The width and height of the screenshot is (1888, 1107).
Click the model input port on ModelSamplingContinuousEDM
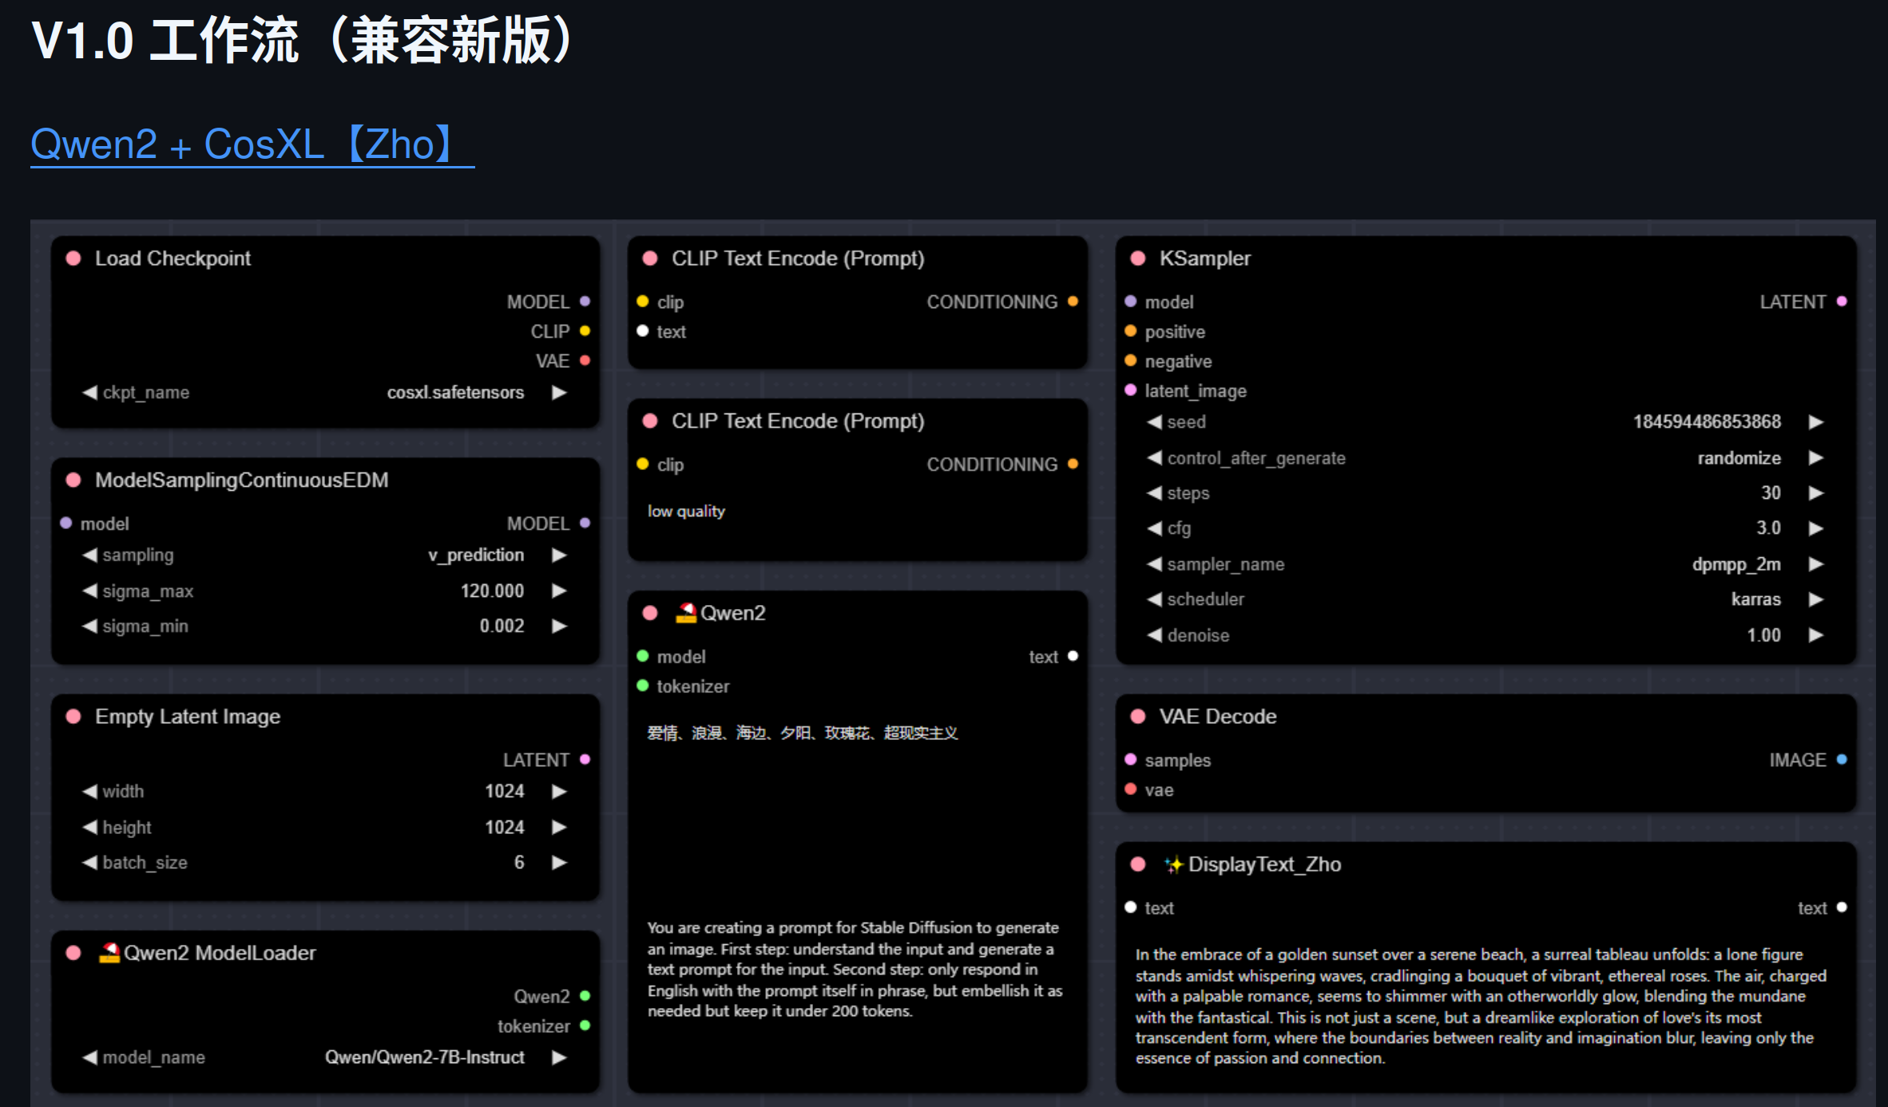[66, 524]
